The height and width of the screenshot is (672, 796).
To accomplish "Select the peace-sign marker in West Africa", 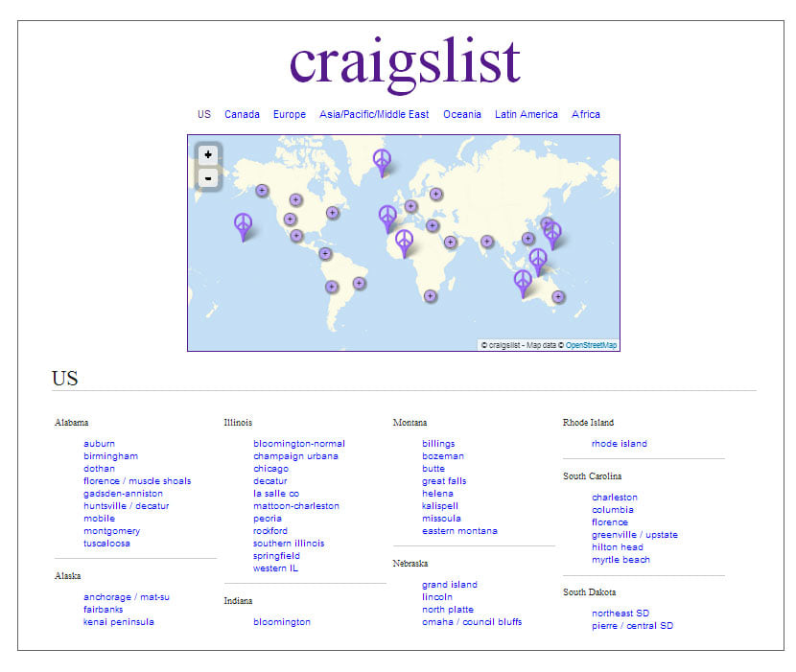I will tap(404, 243).
